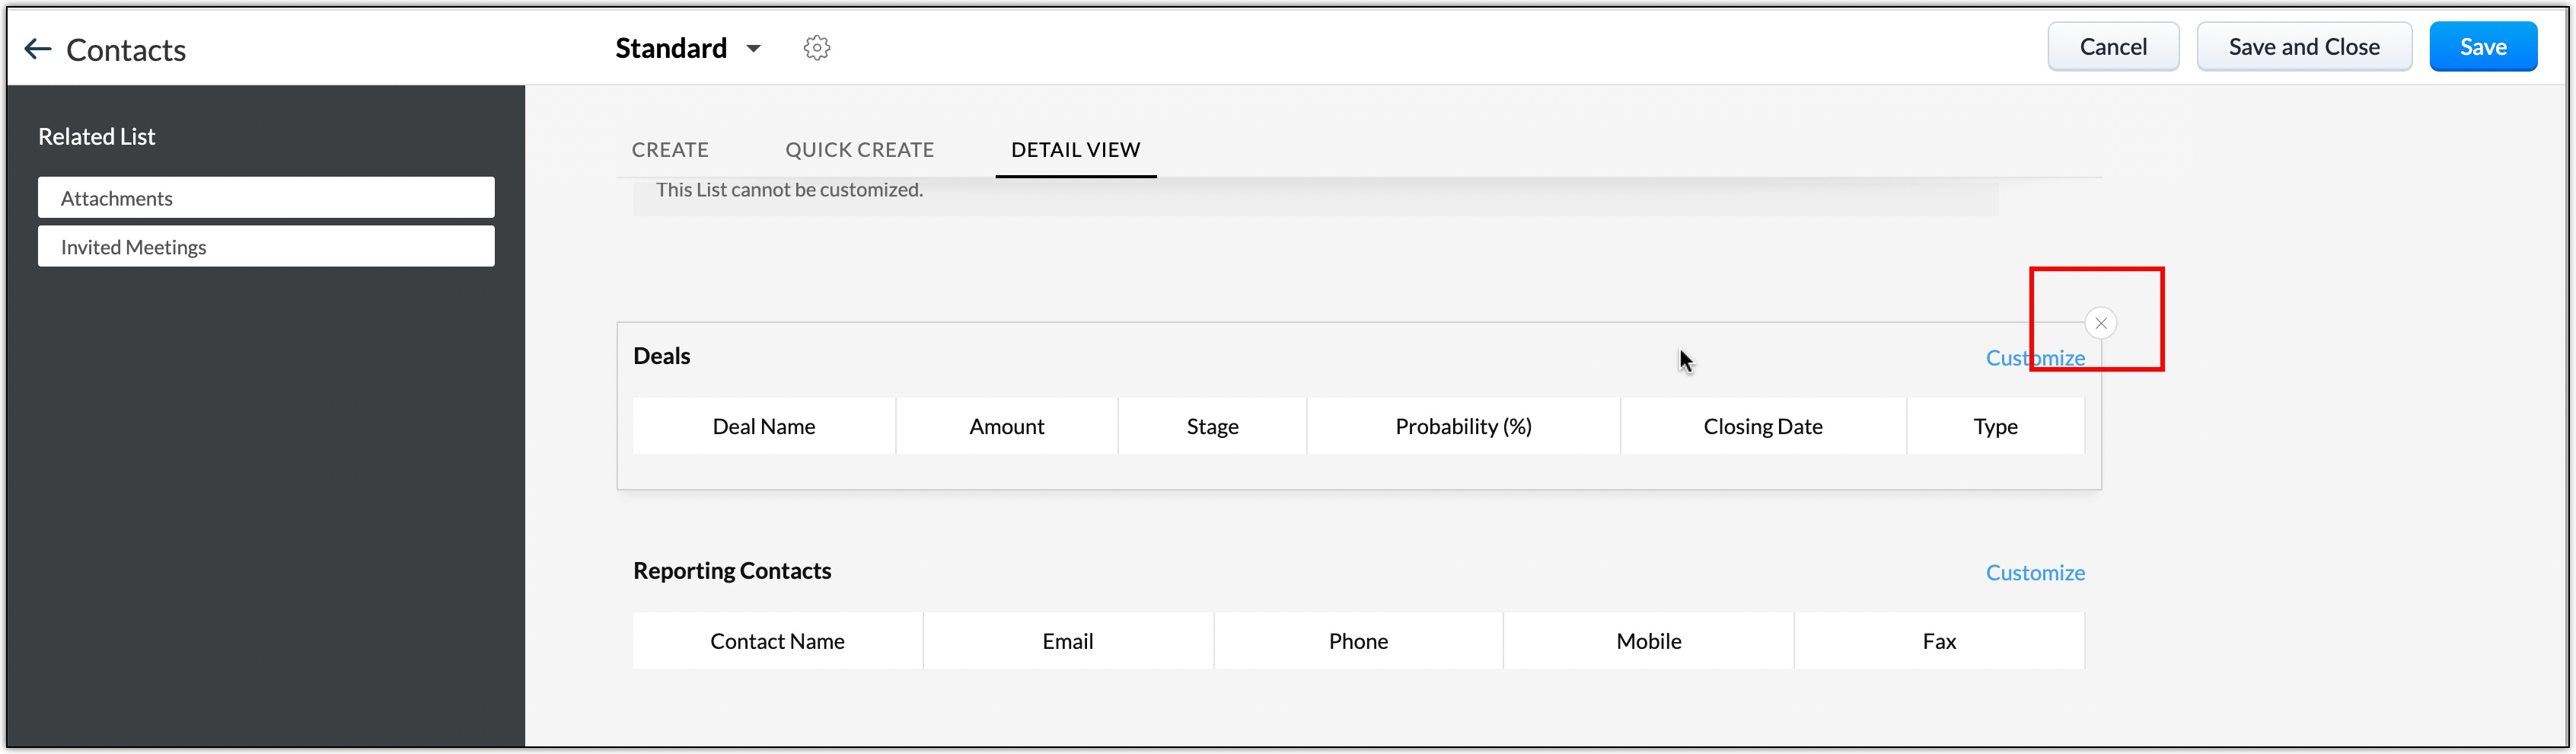Click the Closing Date column
2576x754 pixels.
(x=1762, y=427)
